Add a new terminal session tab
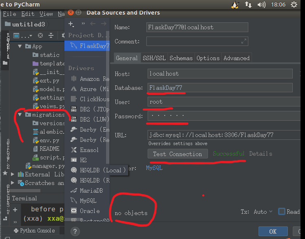The width and height of the screenshot is (305, 239). pyautogui.click(x=15, y=210)
